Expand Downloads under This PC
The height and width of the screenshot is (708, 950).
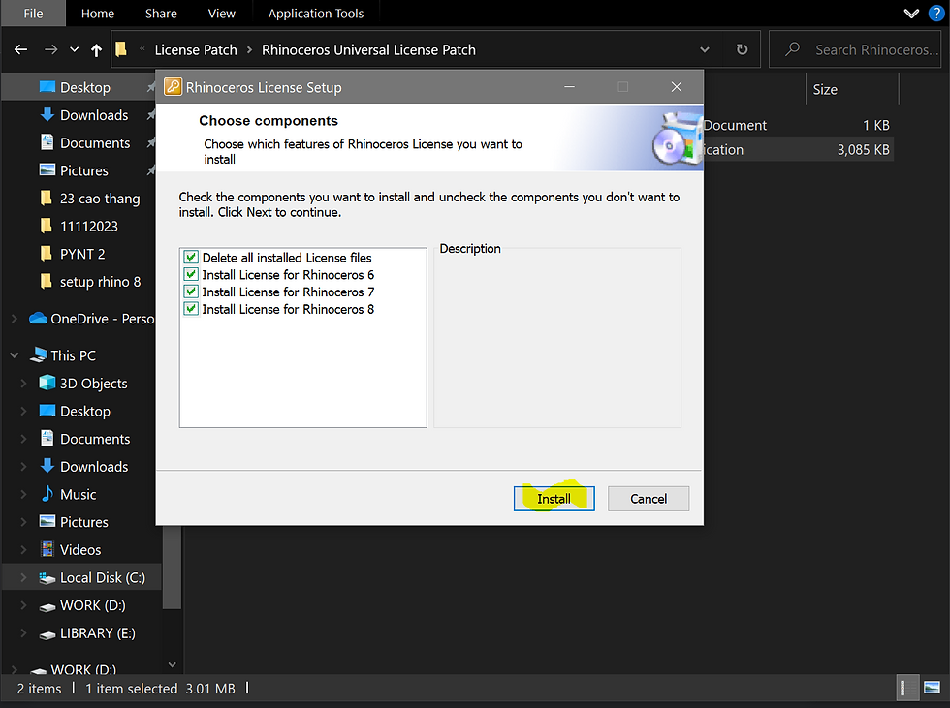(x=23, y=467)
